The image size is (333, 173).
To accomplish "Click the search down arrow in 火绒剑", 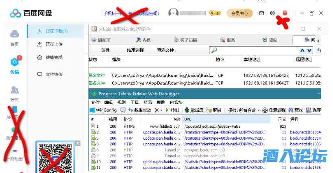I will pyautogui.click(x=309, y=50).
